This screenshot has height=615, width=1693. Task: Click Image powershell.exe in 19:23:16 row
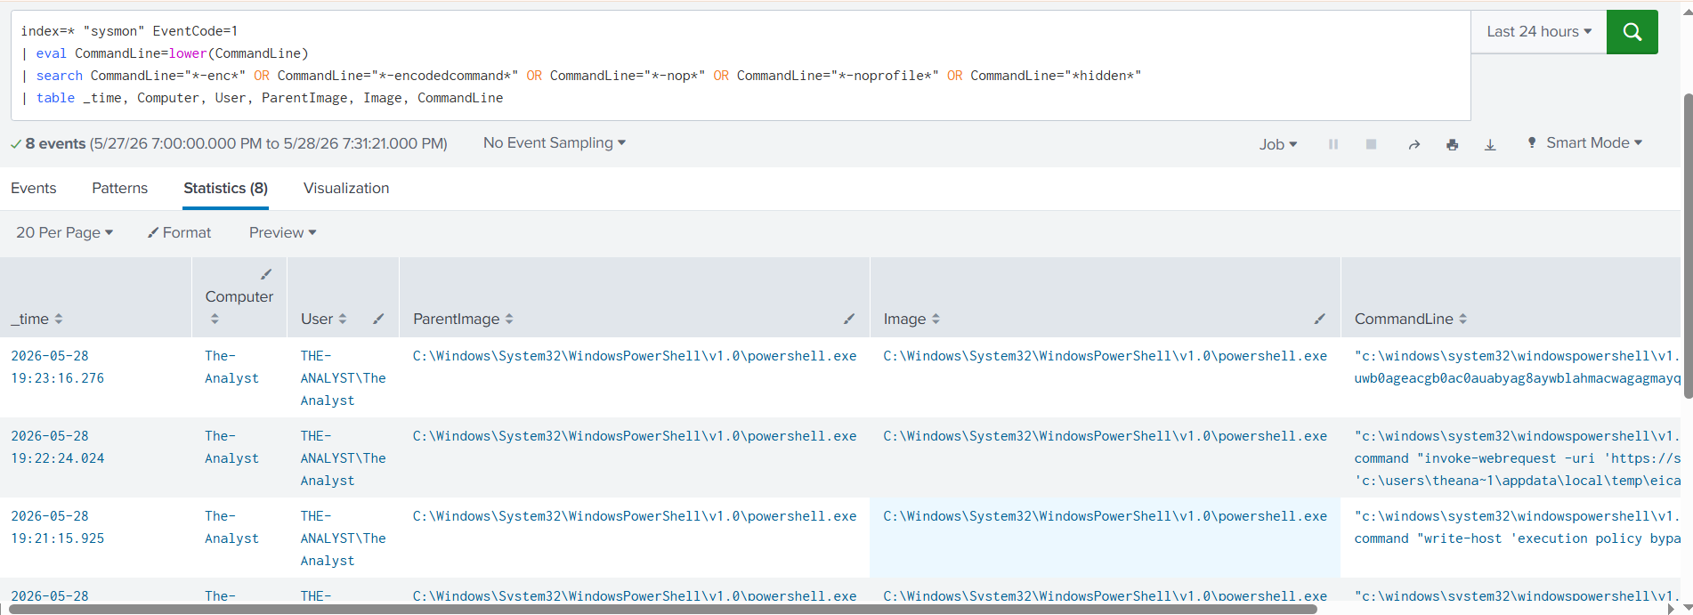1105,356
